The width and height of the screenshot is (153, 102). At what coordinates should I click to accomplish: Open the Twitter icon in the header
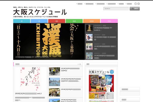pos(136,4)
